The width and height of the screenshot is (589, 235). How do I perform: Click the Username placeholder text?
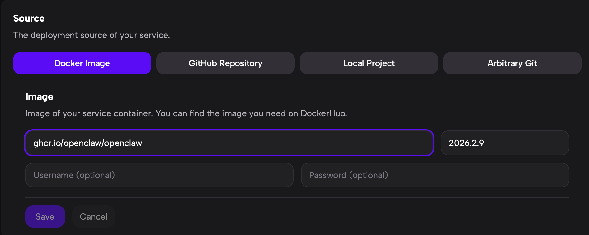click(74, 175)
